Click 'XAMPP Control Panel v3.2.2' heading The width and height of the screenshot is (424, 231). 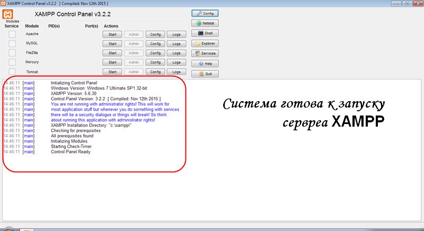coord(73,14)
